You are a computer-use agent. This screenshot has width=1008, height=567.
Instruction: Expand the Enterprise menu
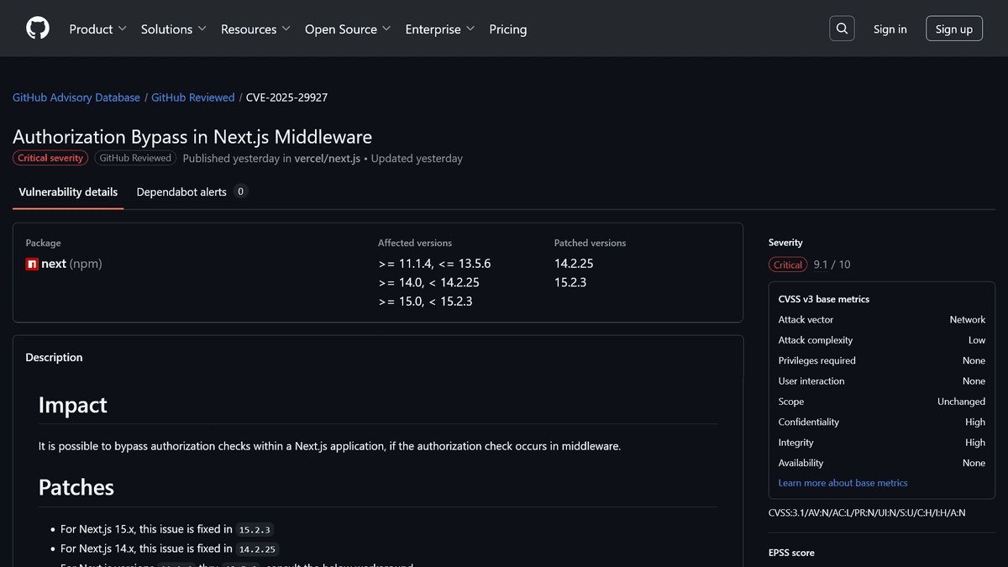[440, 29]
